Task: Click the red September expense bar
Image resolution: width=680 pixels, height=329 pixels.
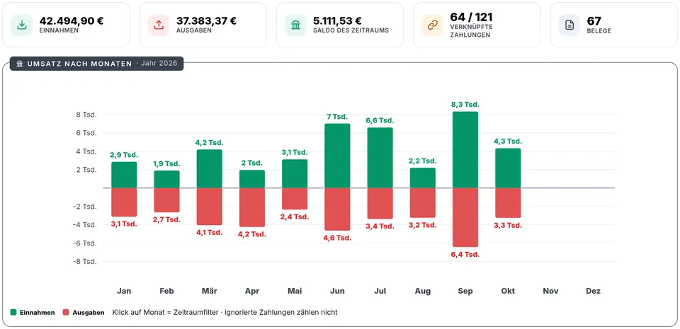Action: pyautogui.click(x=465, y=217)
